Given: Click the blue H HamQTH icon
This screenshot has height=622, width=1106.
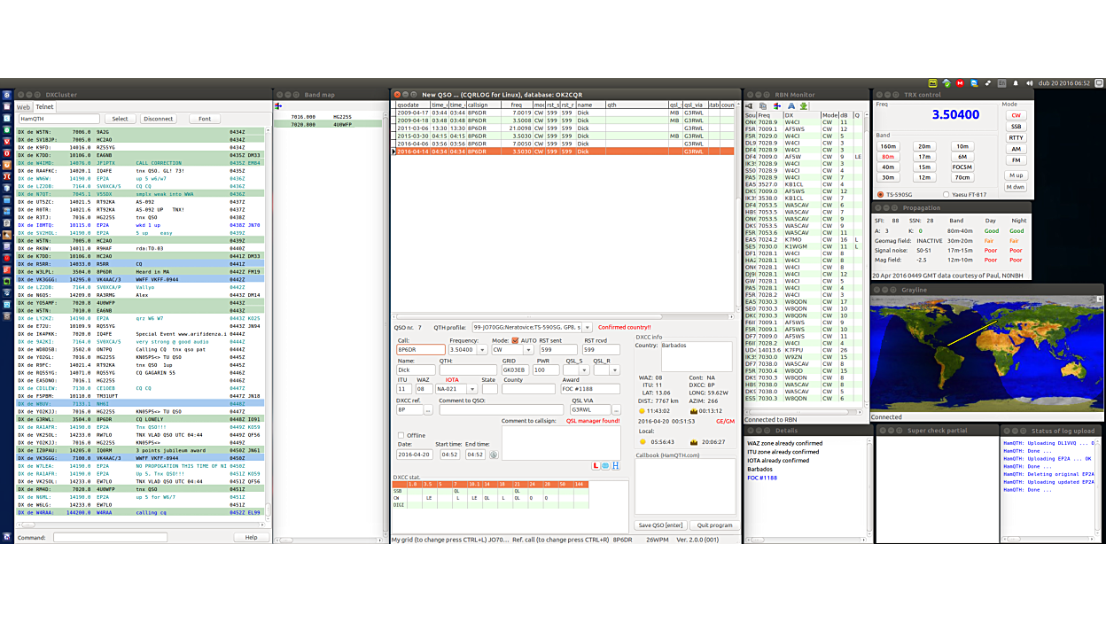Looking at the screenshot, I should tap(615, 465).
